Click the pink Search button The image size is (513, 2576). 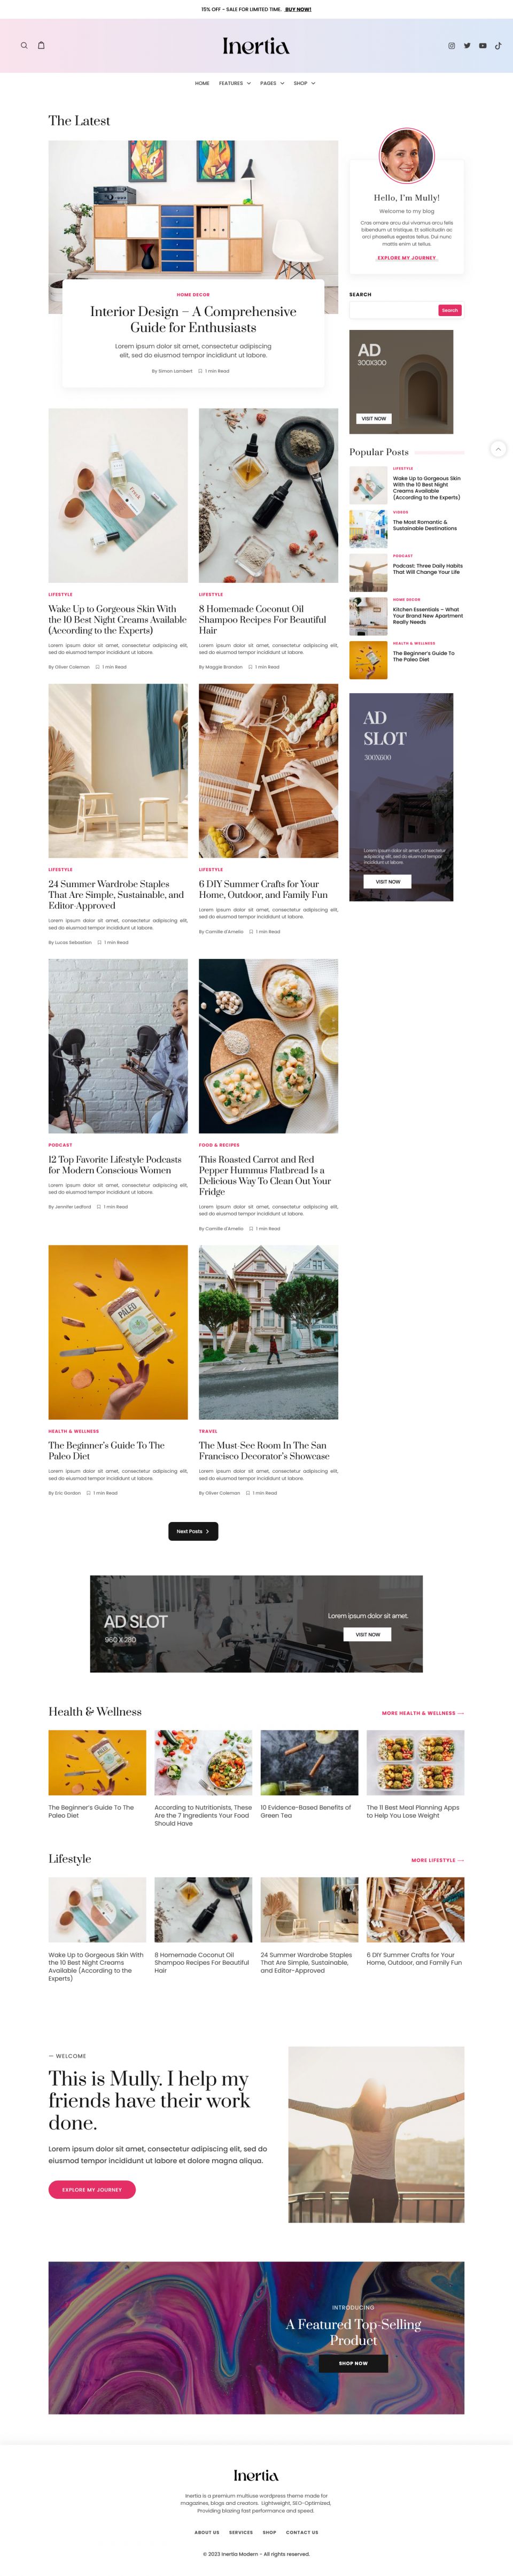click(450, 310)
